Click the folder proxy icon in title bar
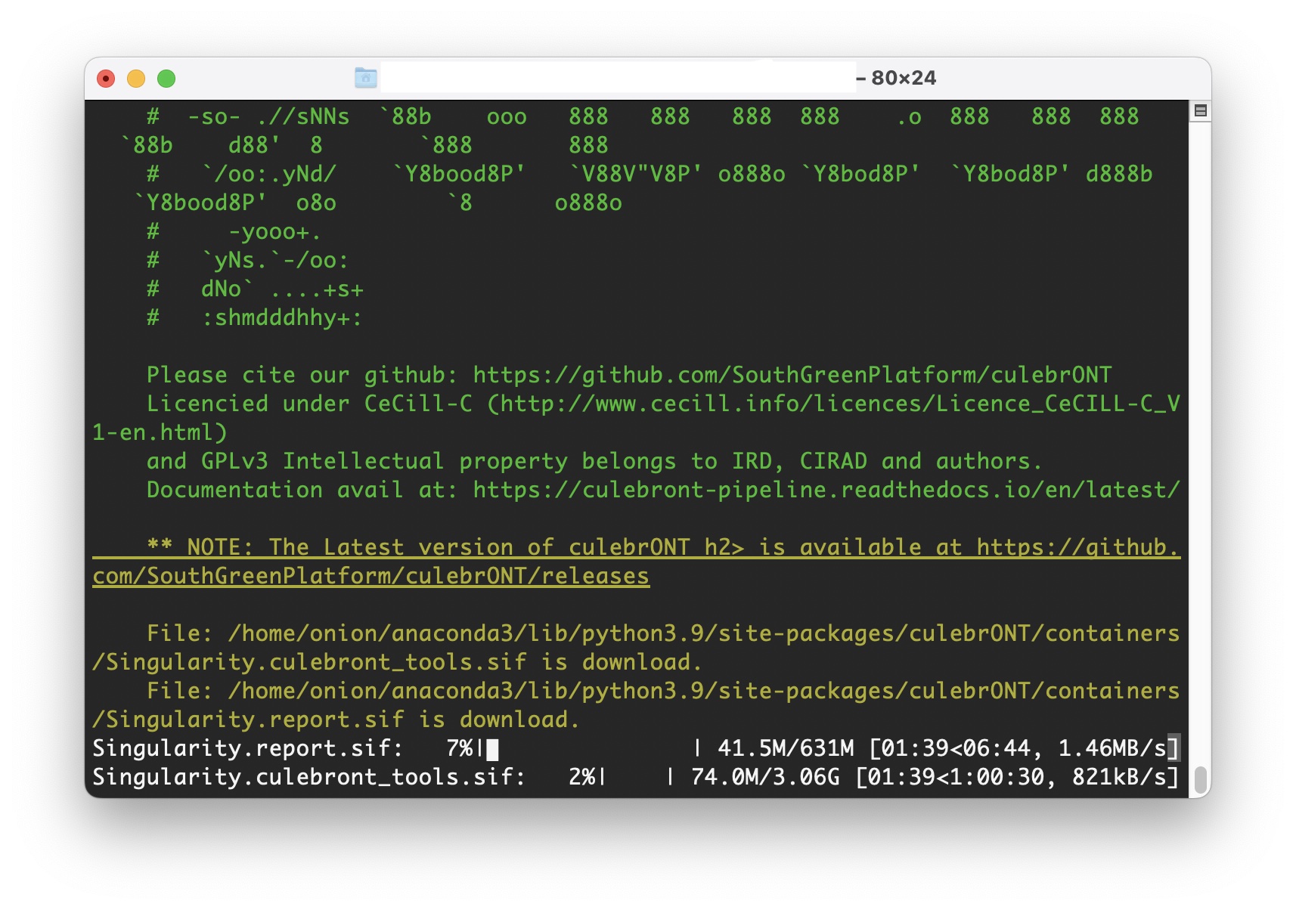 [366, 78]
